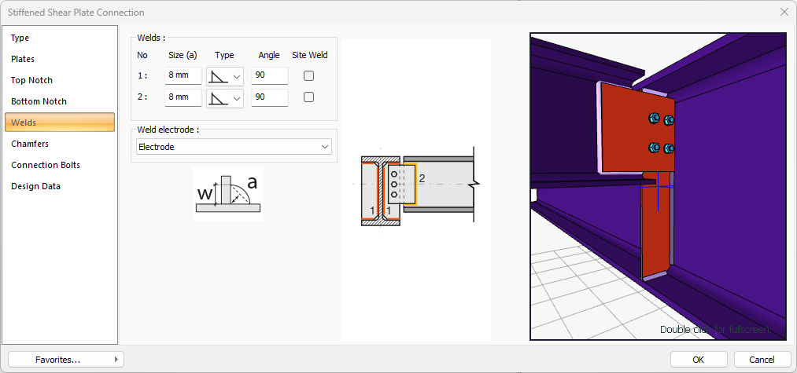
Task: Click the weld dimension diagram icon
Action: click(227, 194)
